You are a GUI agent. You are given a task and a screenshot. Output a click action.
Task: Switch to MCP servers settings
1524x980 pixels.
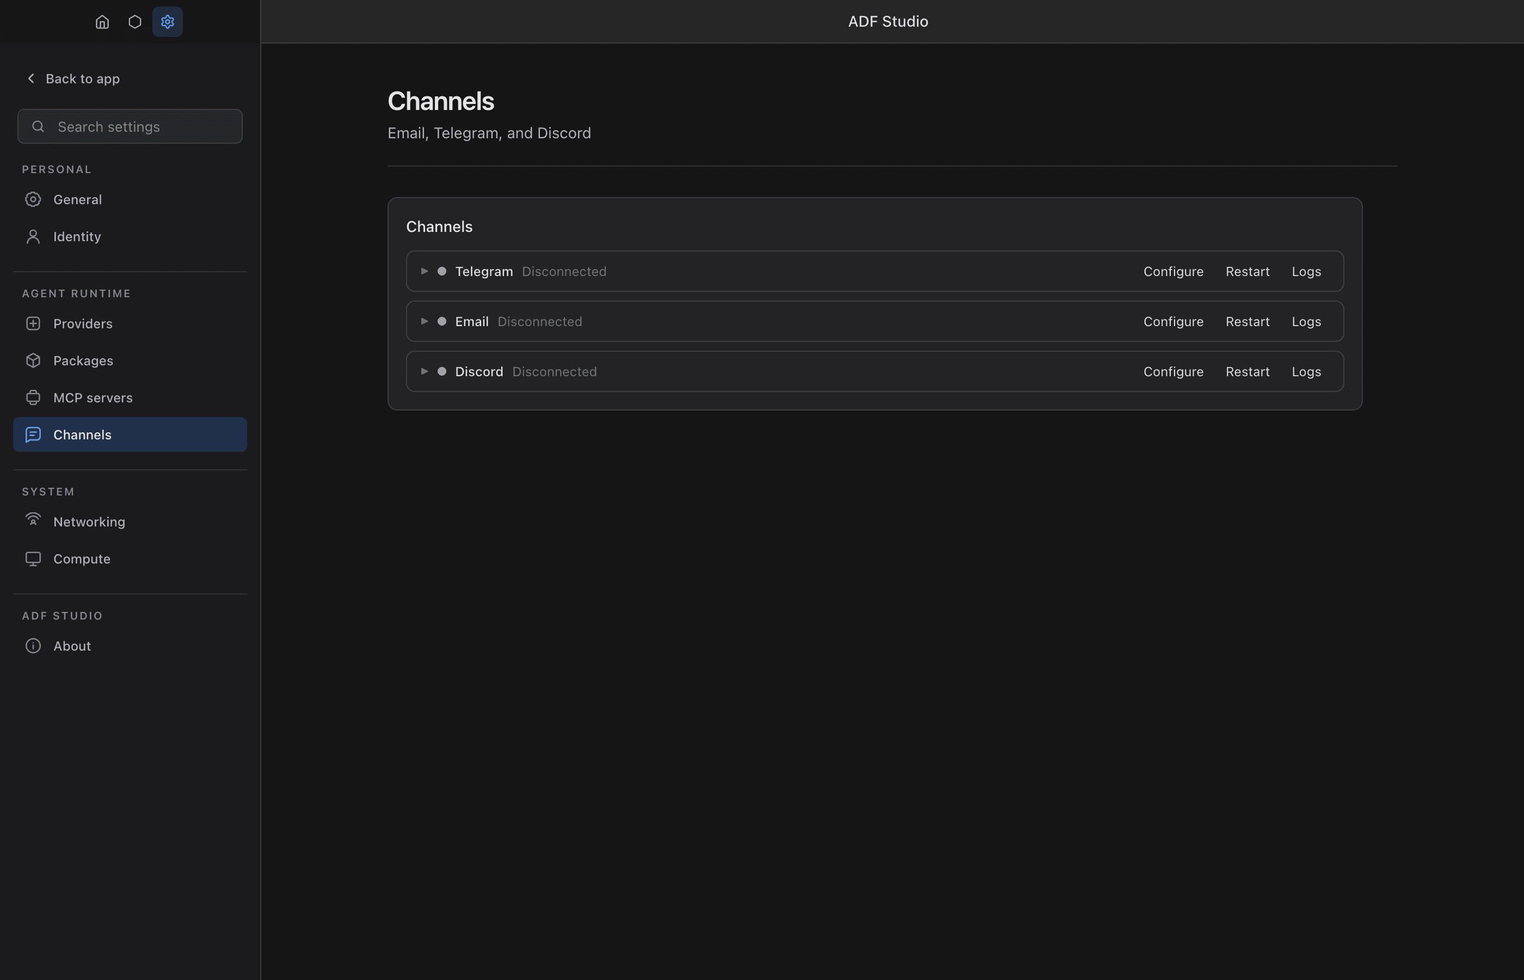[x=130, y=398]
